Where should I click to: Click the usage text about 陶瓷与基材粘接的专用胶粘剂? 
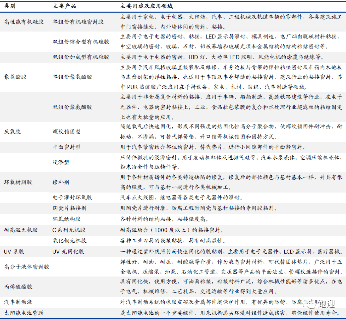[199, 208]
